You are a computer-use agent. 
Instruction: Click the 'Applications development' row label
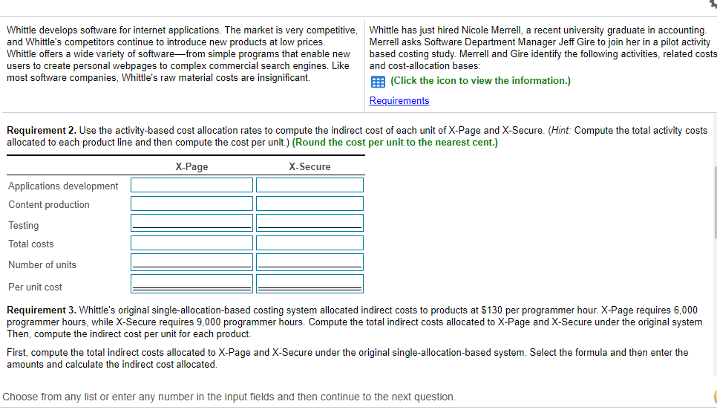coord(63,186)
